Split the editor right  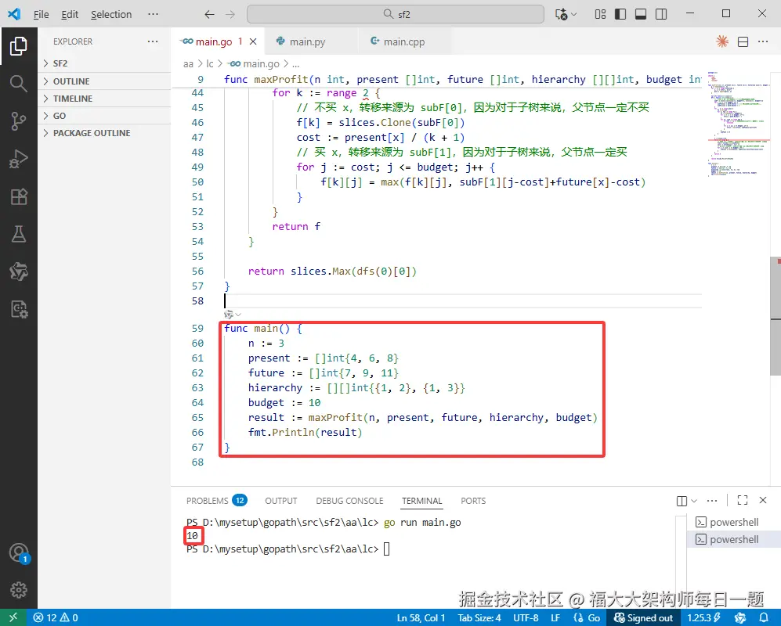[743, 41]
